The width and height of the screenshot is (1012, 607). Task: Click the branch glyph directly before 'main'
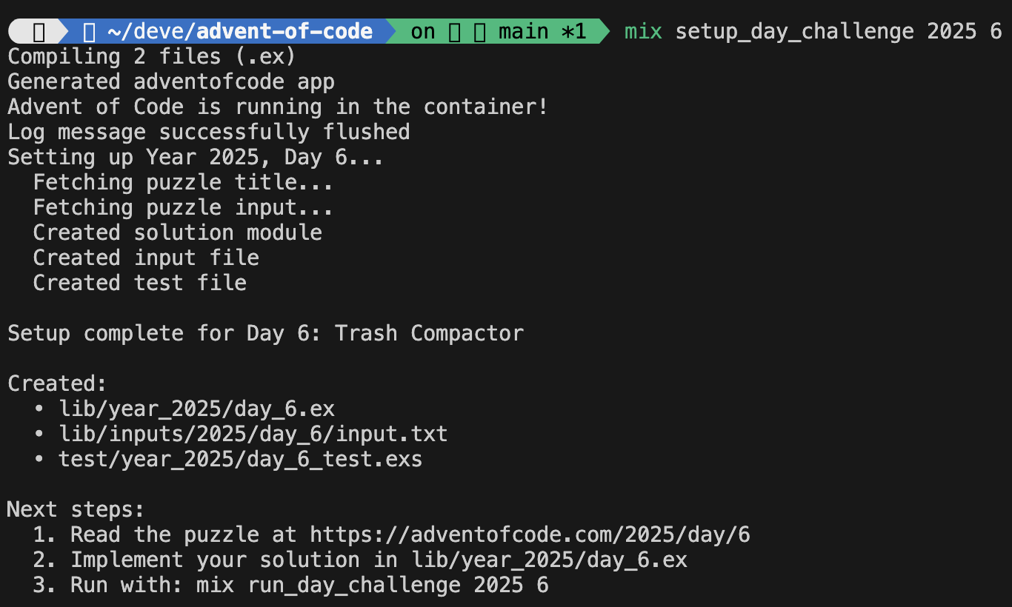(x=480, y=31)
